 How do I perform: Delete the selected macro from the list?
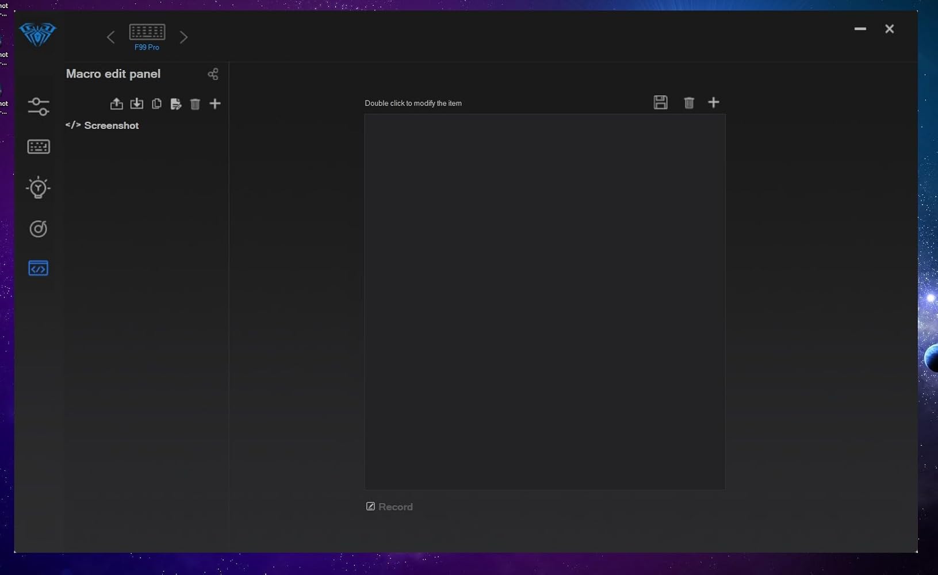coord(195,103)
